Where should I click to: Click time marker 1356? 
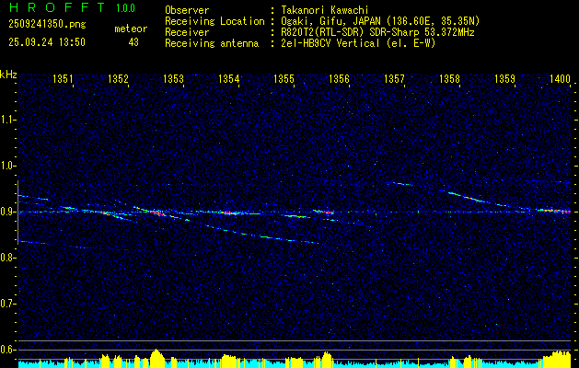click(339, 79)
